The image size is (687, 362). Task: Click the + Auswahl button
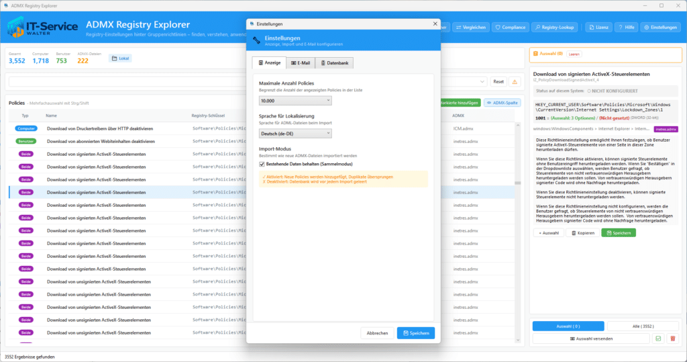pos(549,233)
